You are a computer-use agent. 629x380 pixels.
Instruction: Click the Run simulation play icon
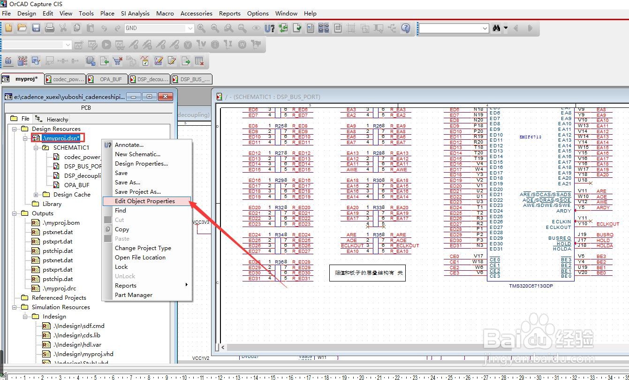click(x=106, y=45)
